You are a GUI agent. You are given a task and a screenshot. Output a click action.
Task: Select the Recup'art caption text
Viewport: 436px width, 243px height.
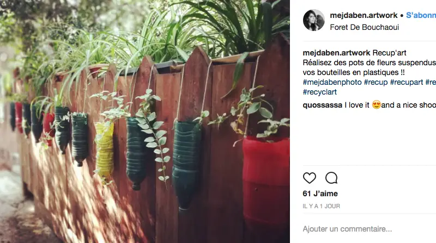[x=389, y=53]
